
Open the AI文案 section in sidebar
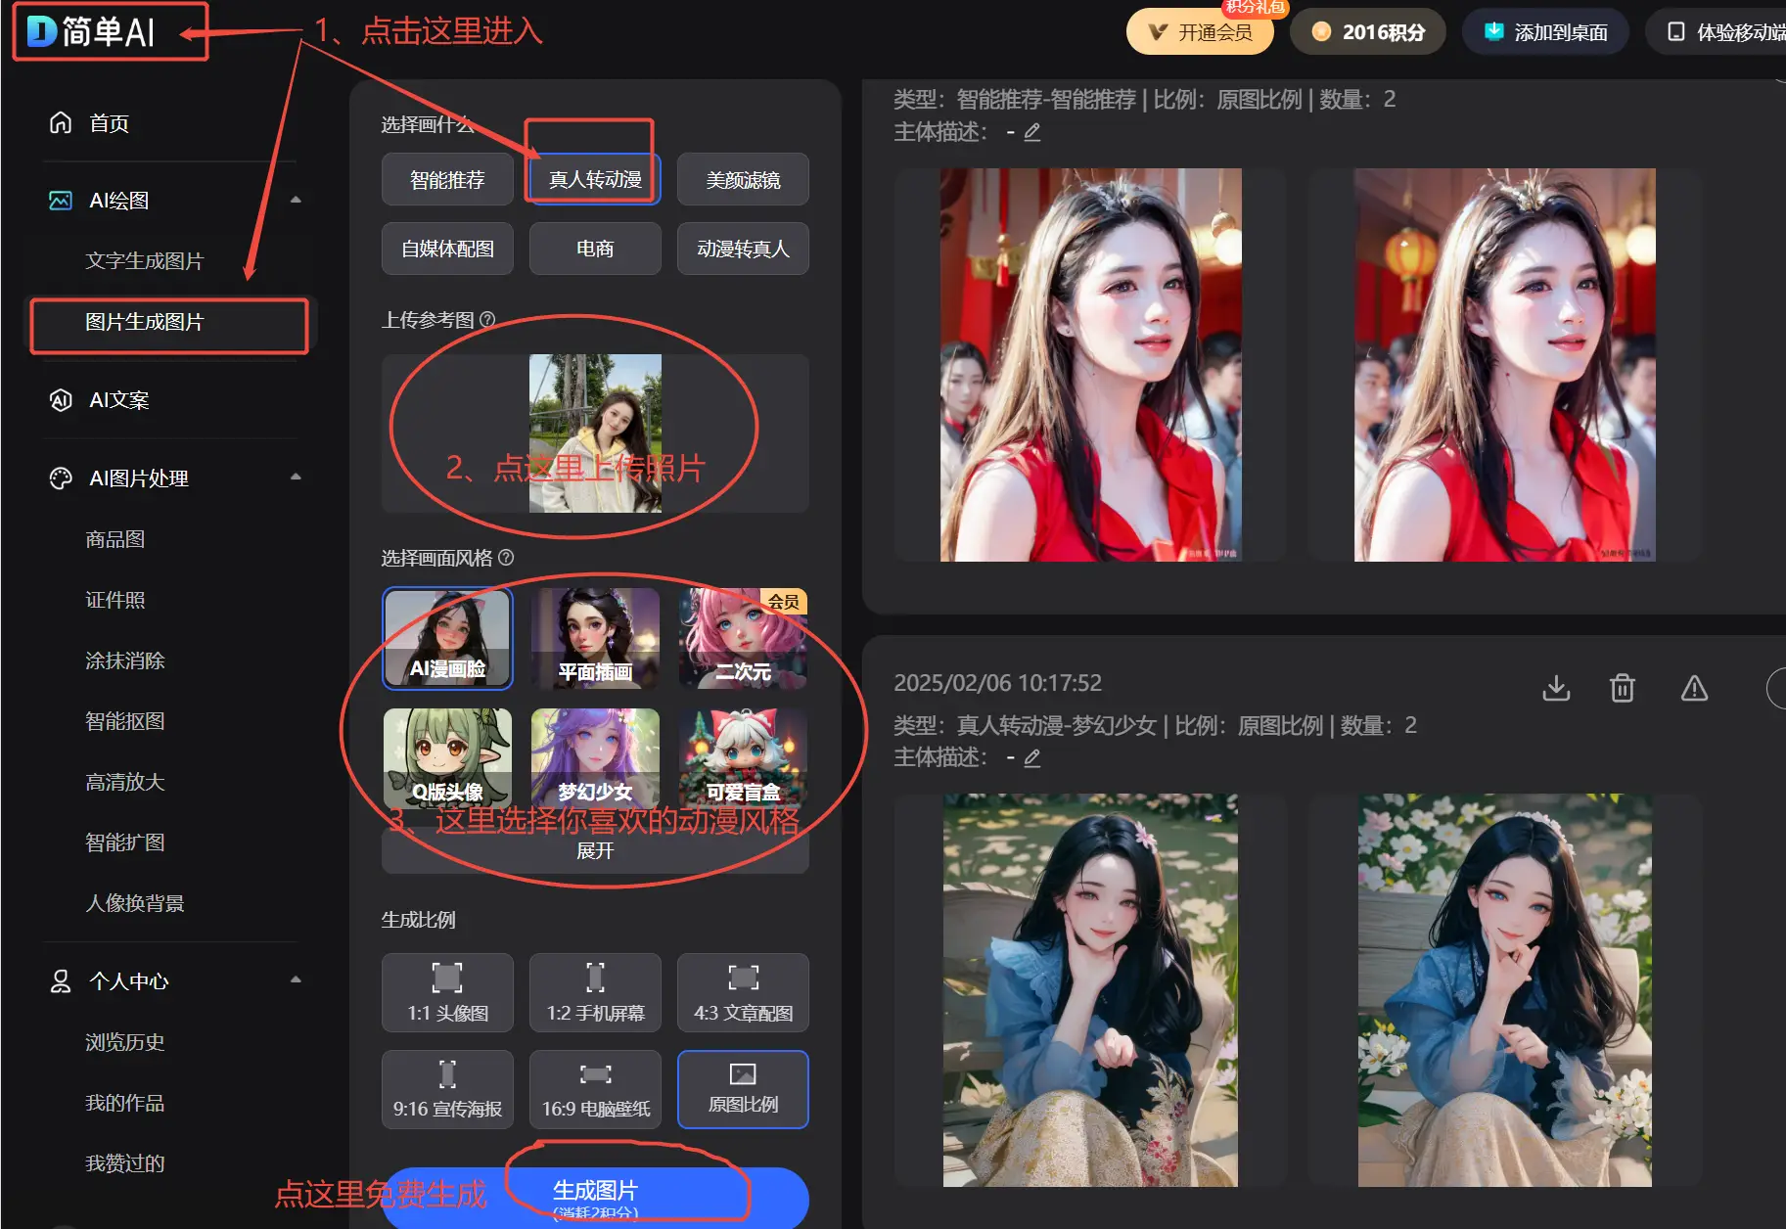point(117,399)
